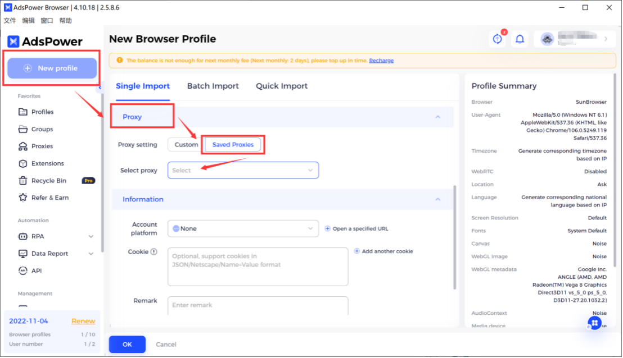Click the 2022-11-04 expiry date

tap(29, 321)
